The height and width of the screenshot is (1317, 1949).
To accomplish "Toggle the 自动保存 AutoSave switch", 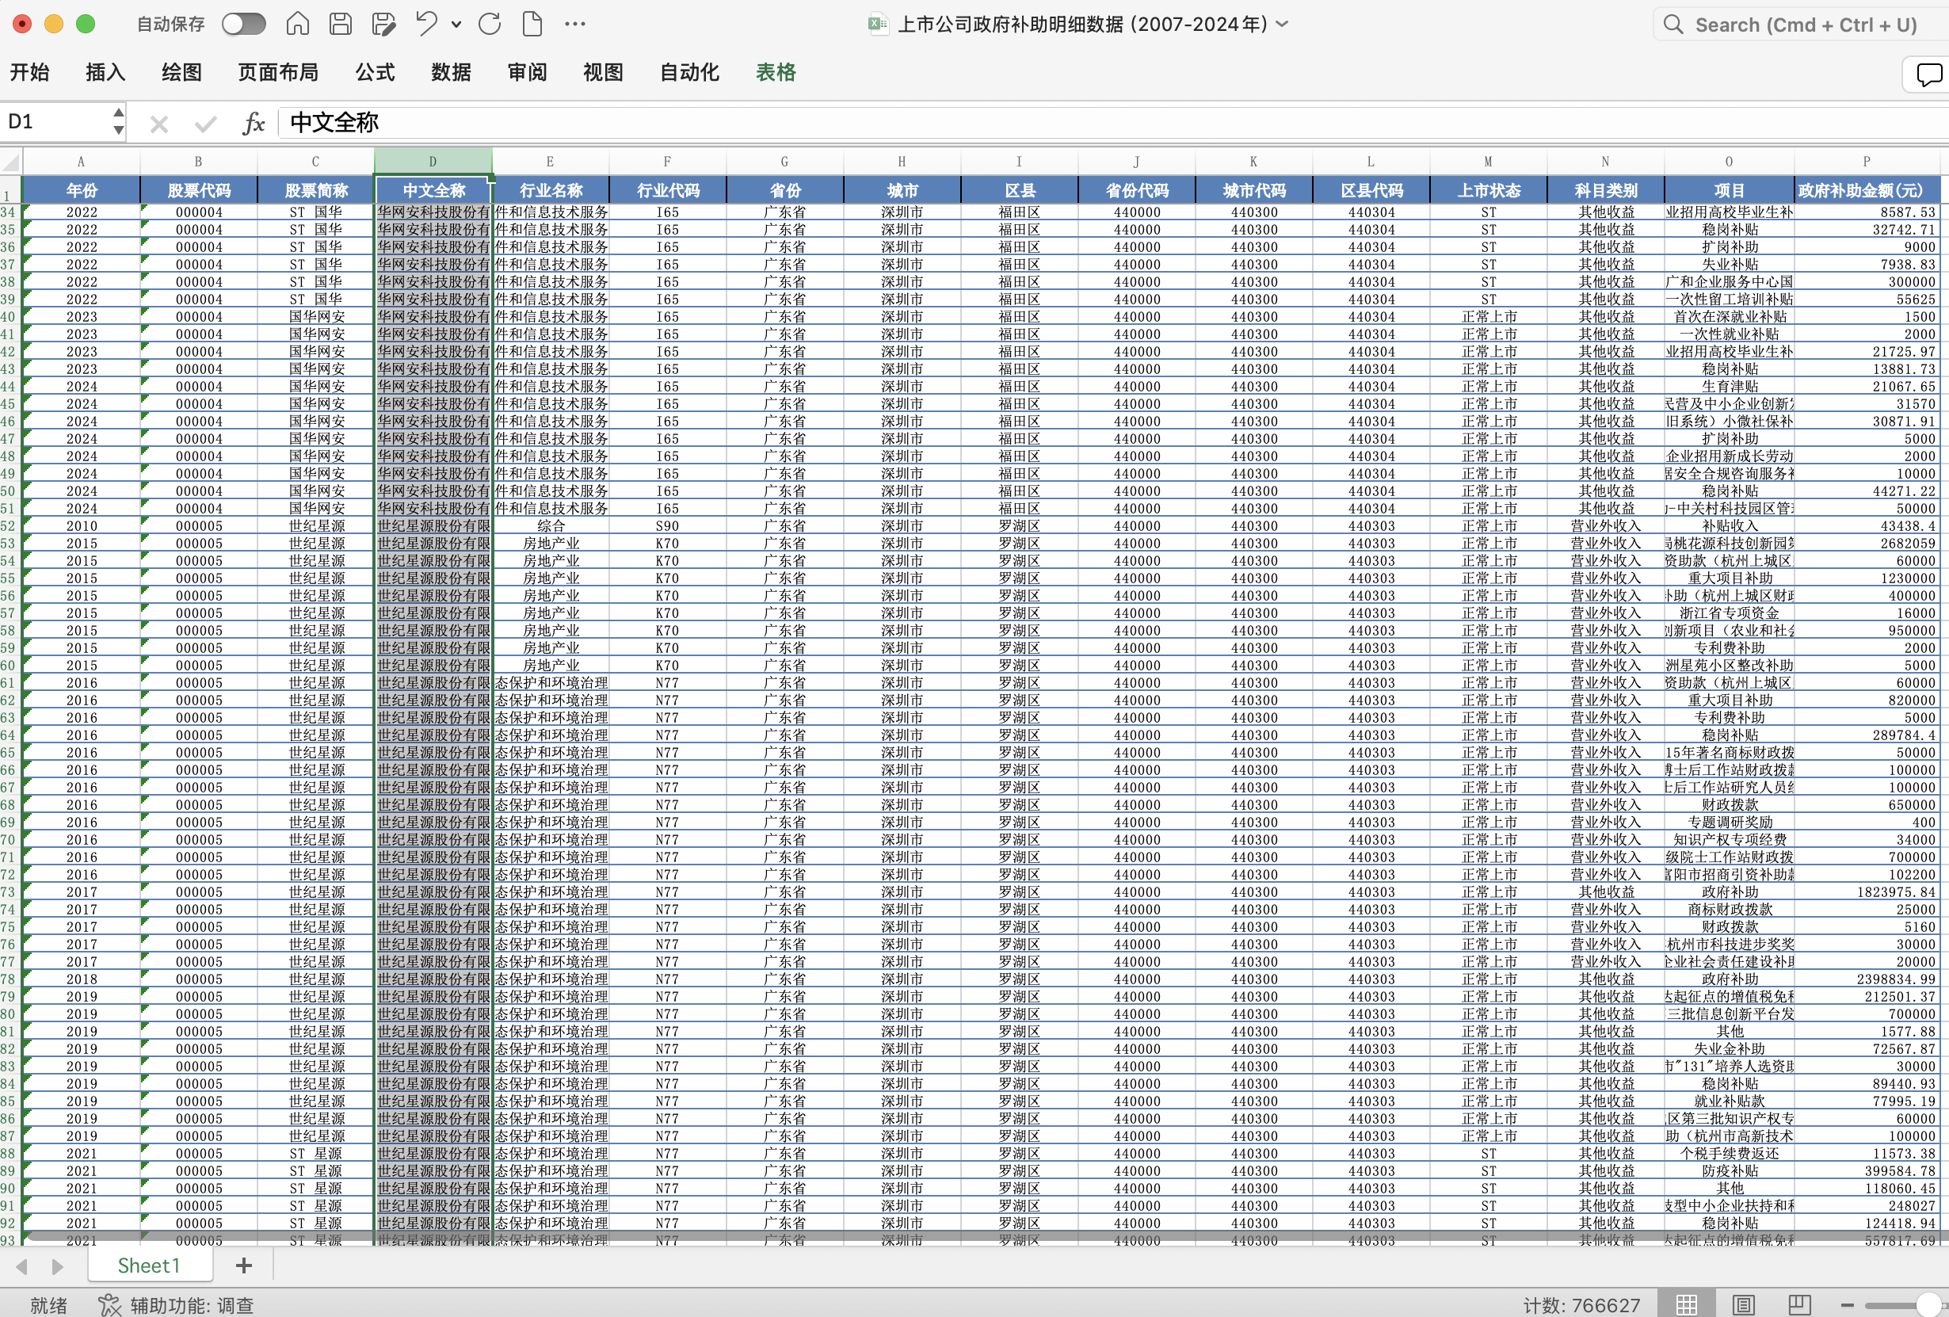I will pos(244,24).
